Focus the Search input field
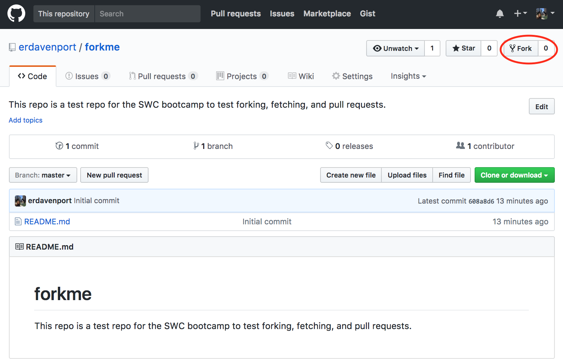 pyautogui.click(x=148, y=14)
